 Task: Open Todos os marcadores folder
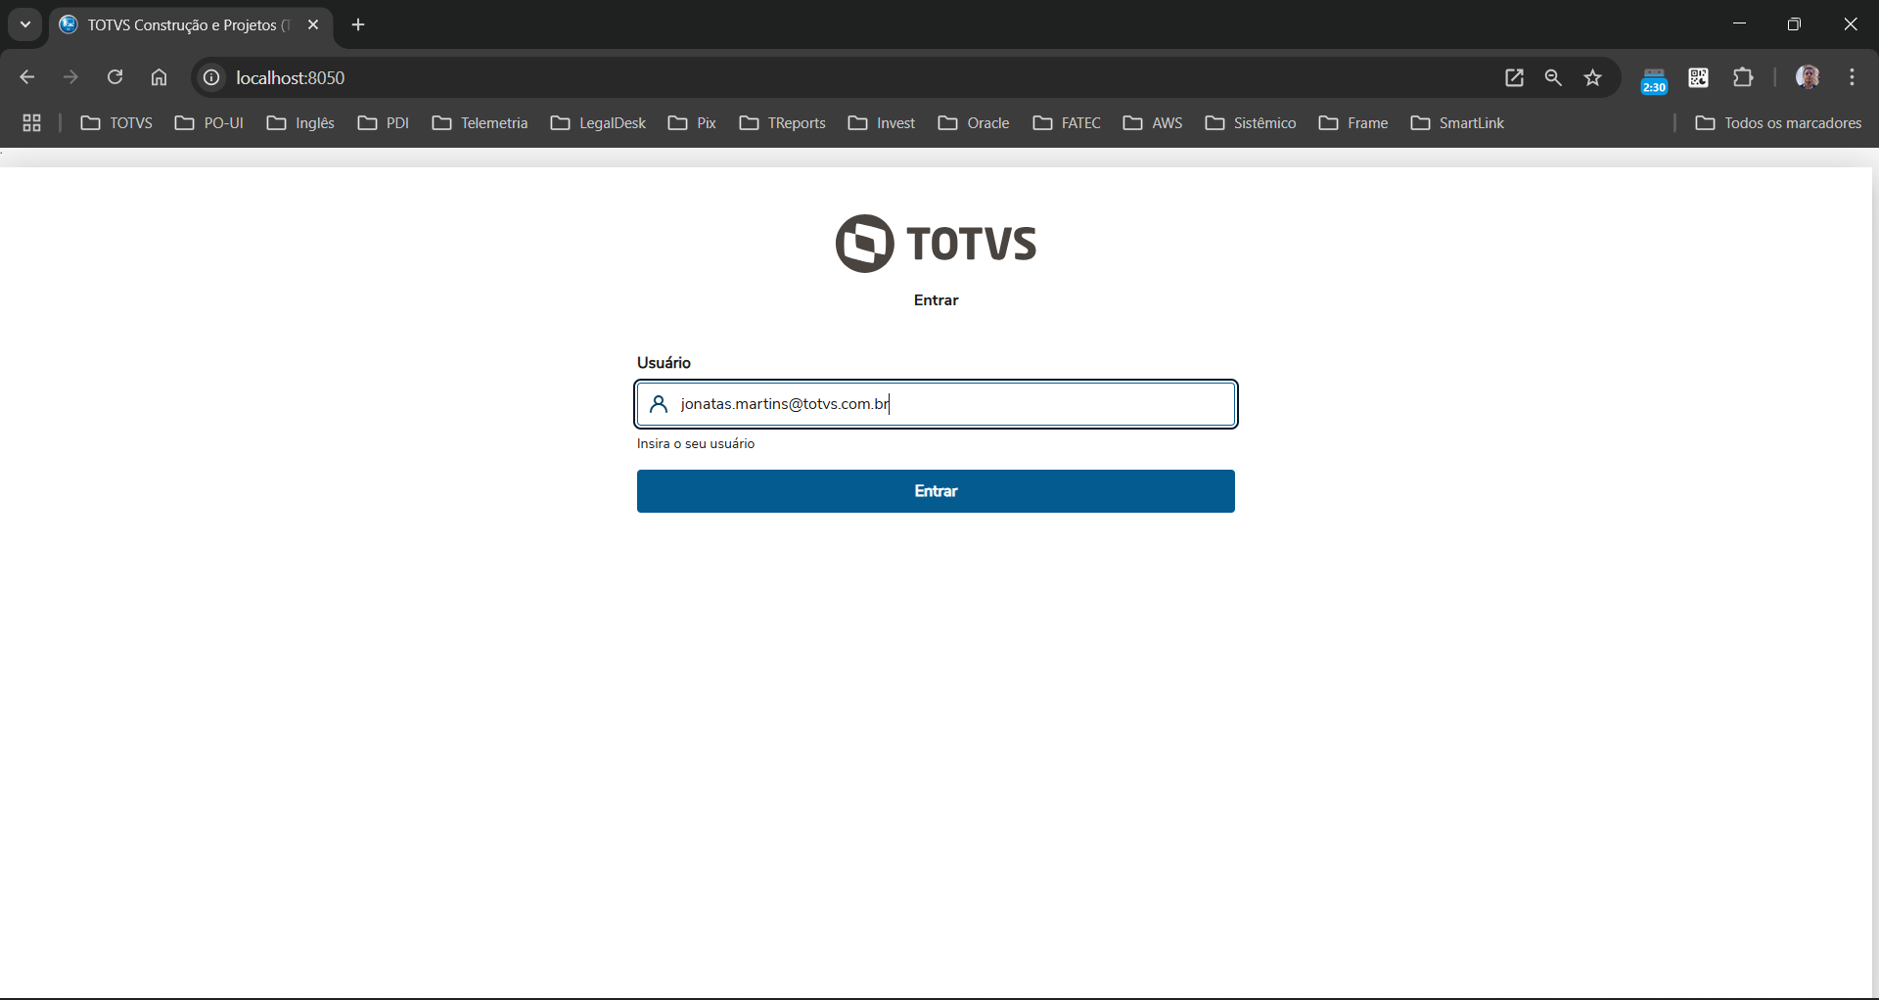(1778, 122)
